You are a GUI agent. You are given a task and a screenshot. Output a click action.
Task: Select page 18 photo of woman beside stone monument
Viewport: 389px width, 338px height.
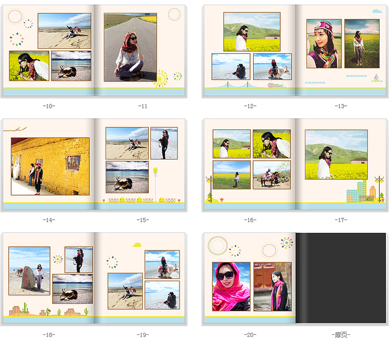(x=29, y=271)
